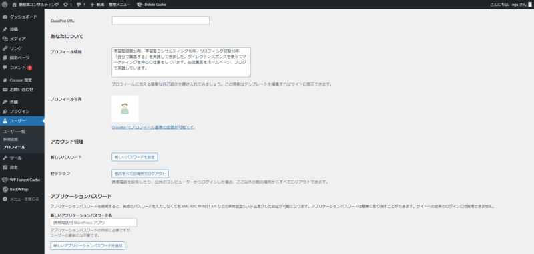Click 他のすべての場所でログアウト button
Image resolution: width=534 pixels, height=254 pixels.
coord(140,174)
